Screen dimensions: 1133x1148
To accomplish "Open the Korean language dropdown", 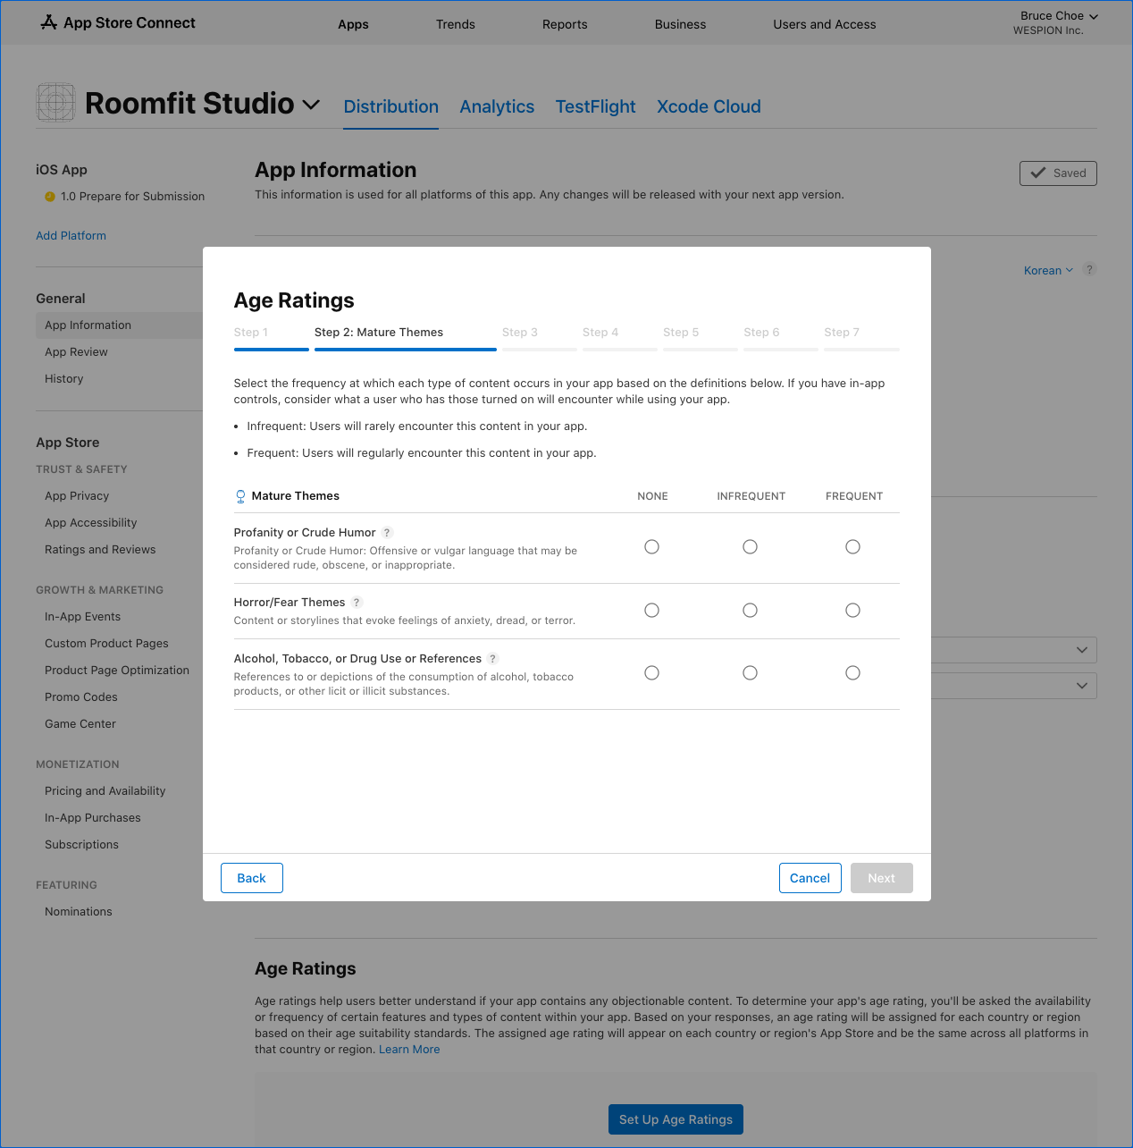I will (1047, 270).
